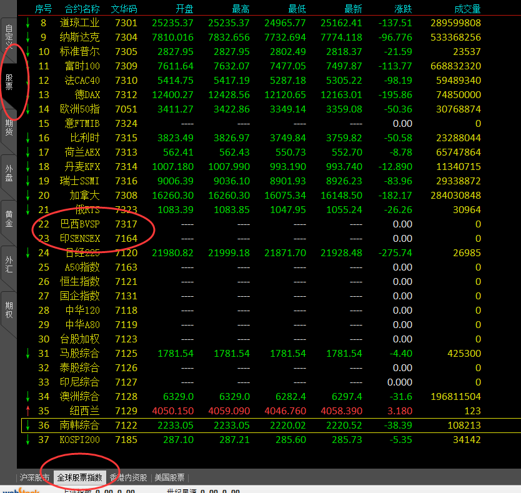
Task: Switch to the 期权 side tab
Action: tap(9, 310)
